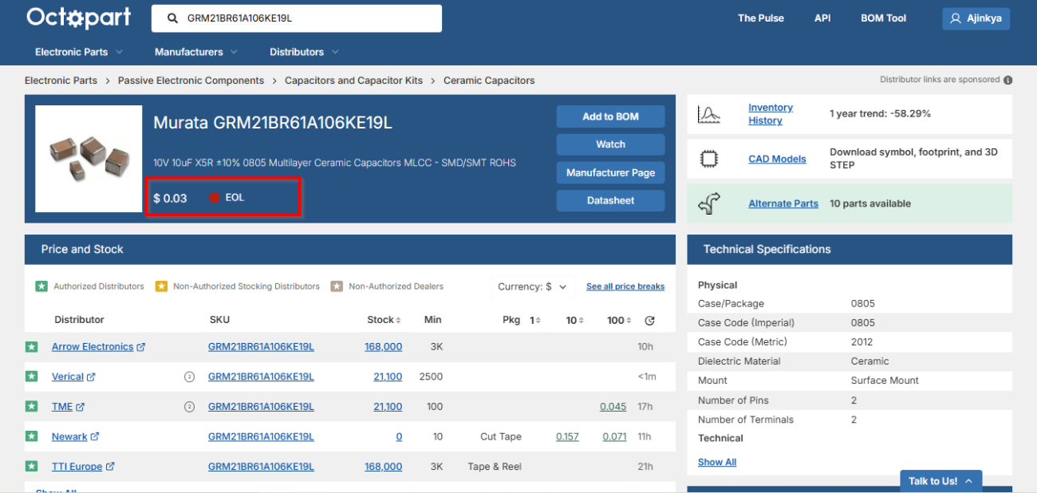This screenshot has width=1037, height=493.
Task: Click Newark price 0.071 link
Action: (614, 436)
